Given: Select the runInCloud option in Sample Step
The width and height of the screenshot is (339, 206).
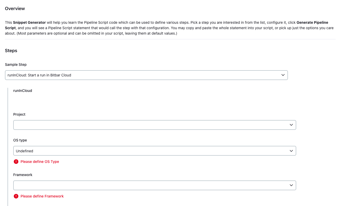Looking at the screenshot, I should coord(39,75).
